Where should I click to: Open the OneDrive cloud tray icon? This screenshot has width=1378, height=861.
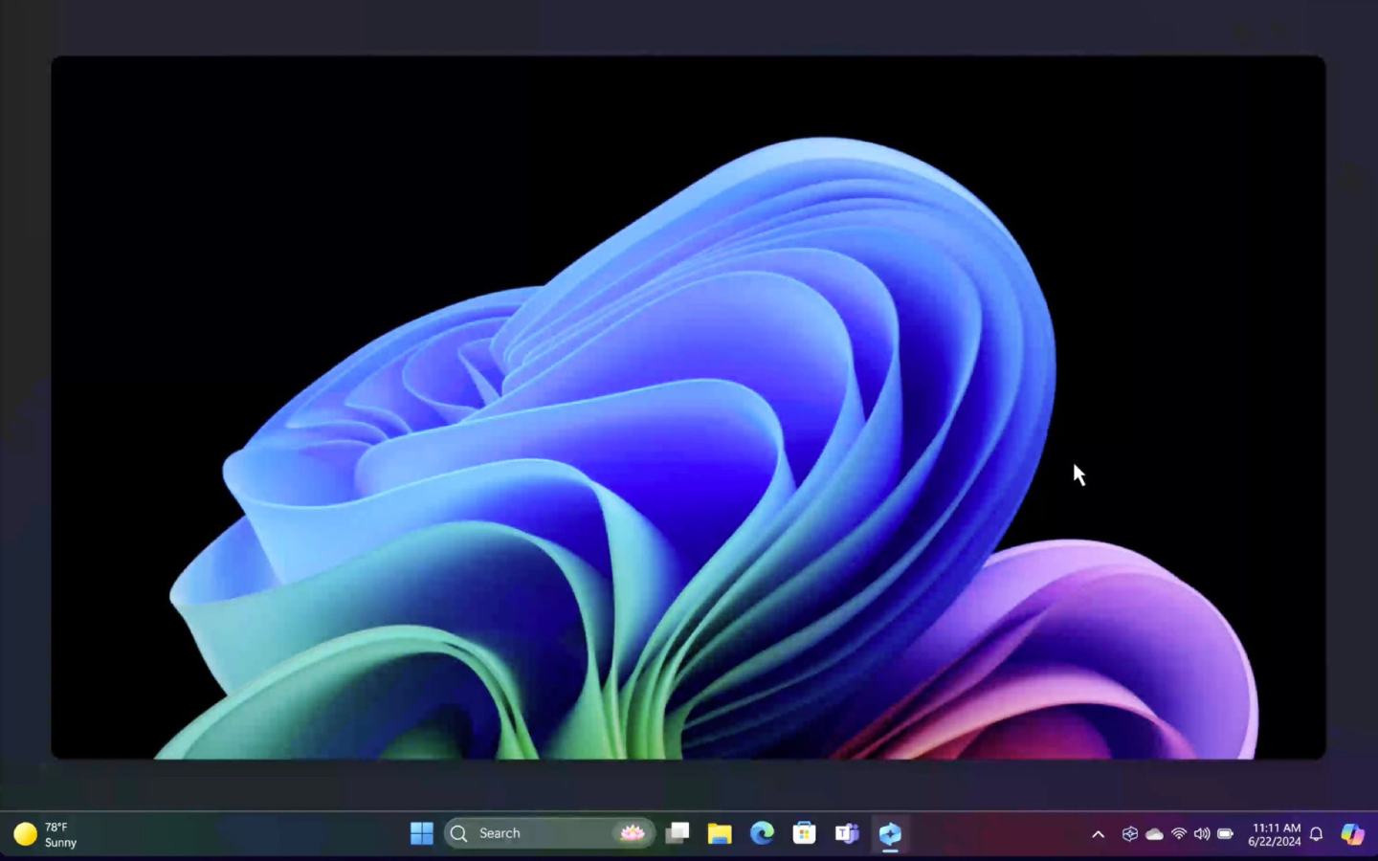click(1155, 834)
